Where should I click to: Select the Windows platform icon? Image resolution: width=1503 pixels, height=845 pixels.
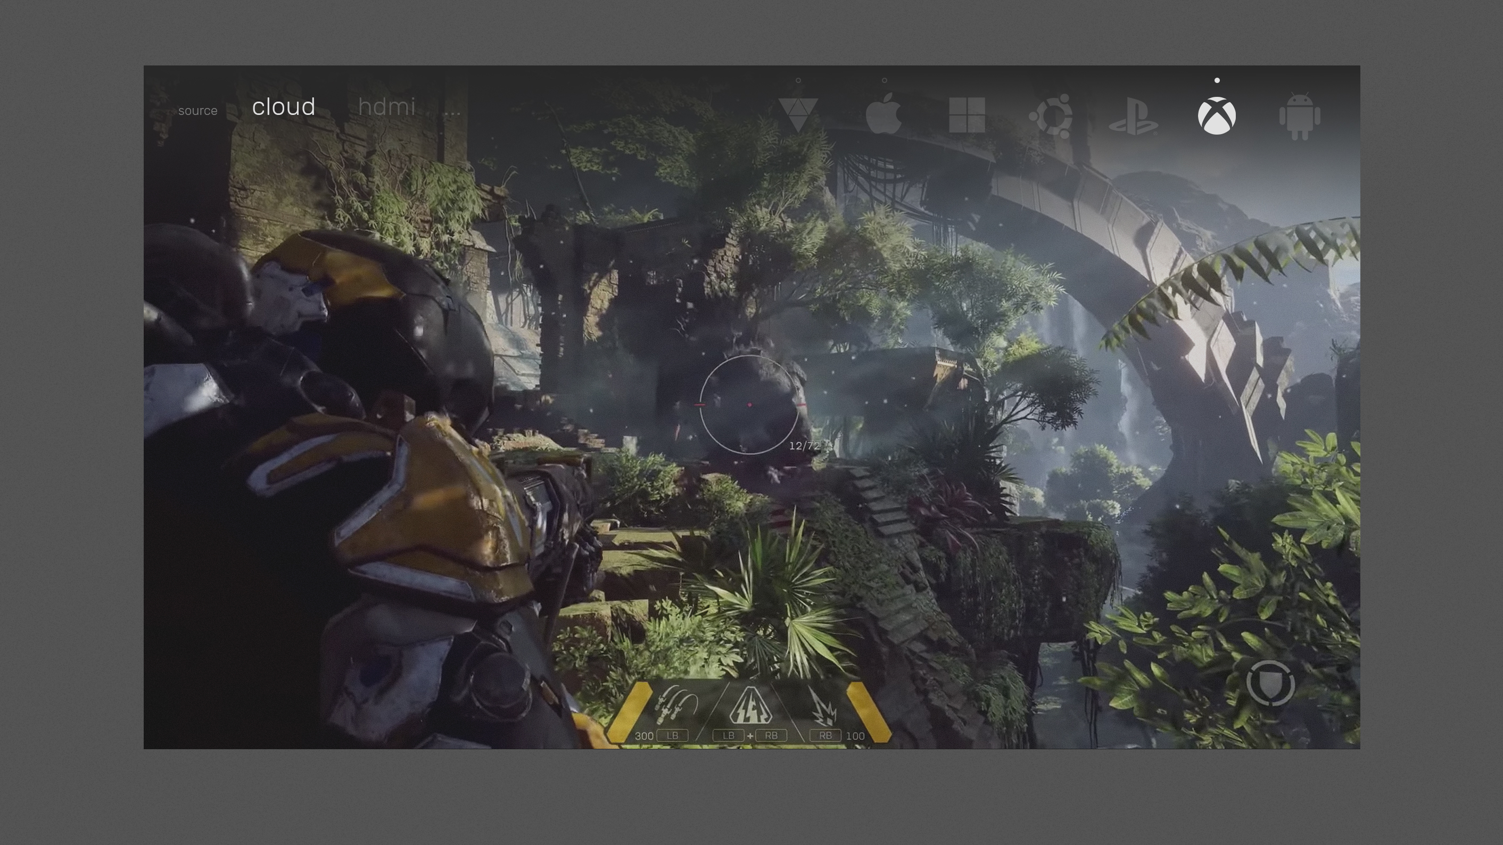[x=967, y=115]
